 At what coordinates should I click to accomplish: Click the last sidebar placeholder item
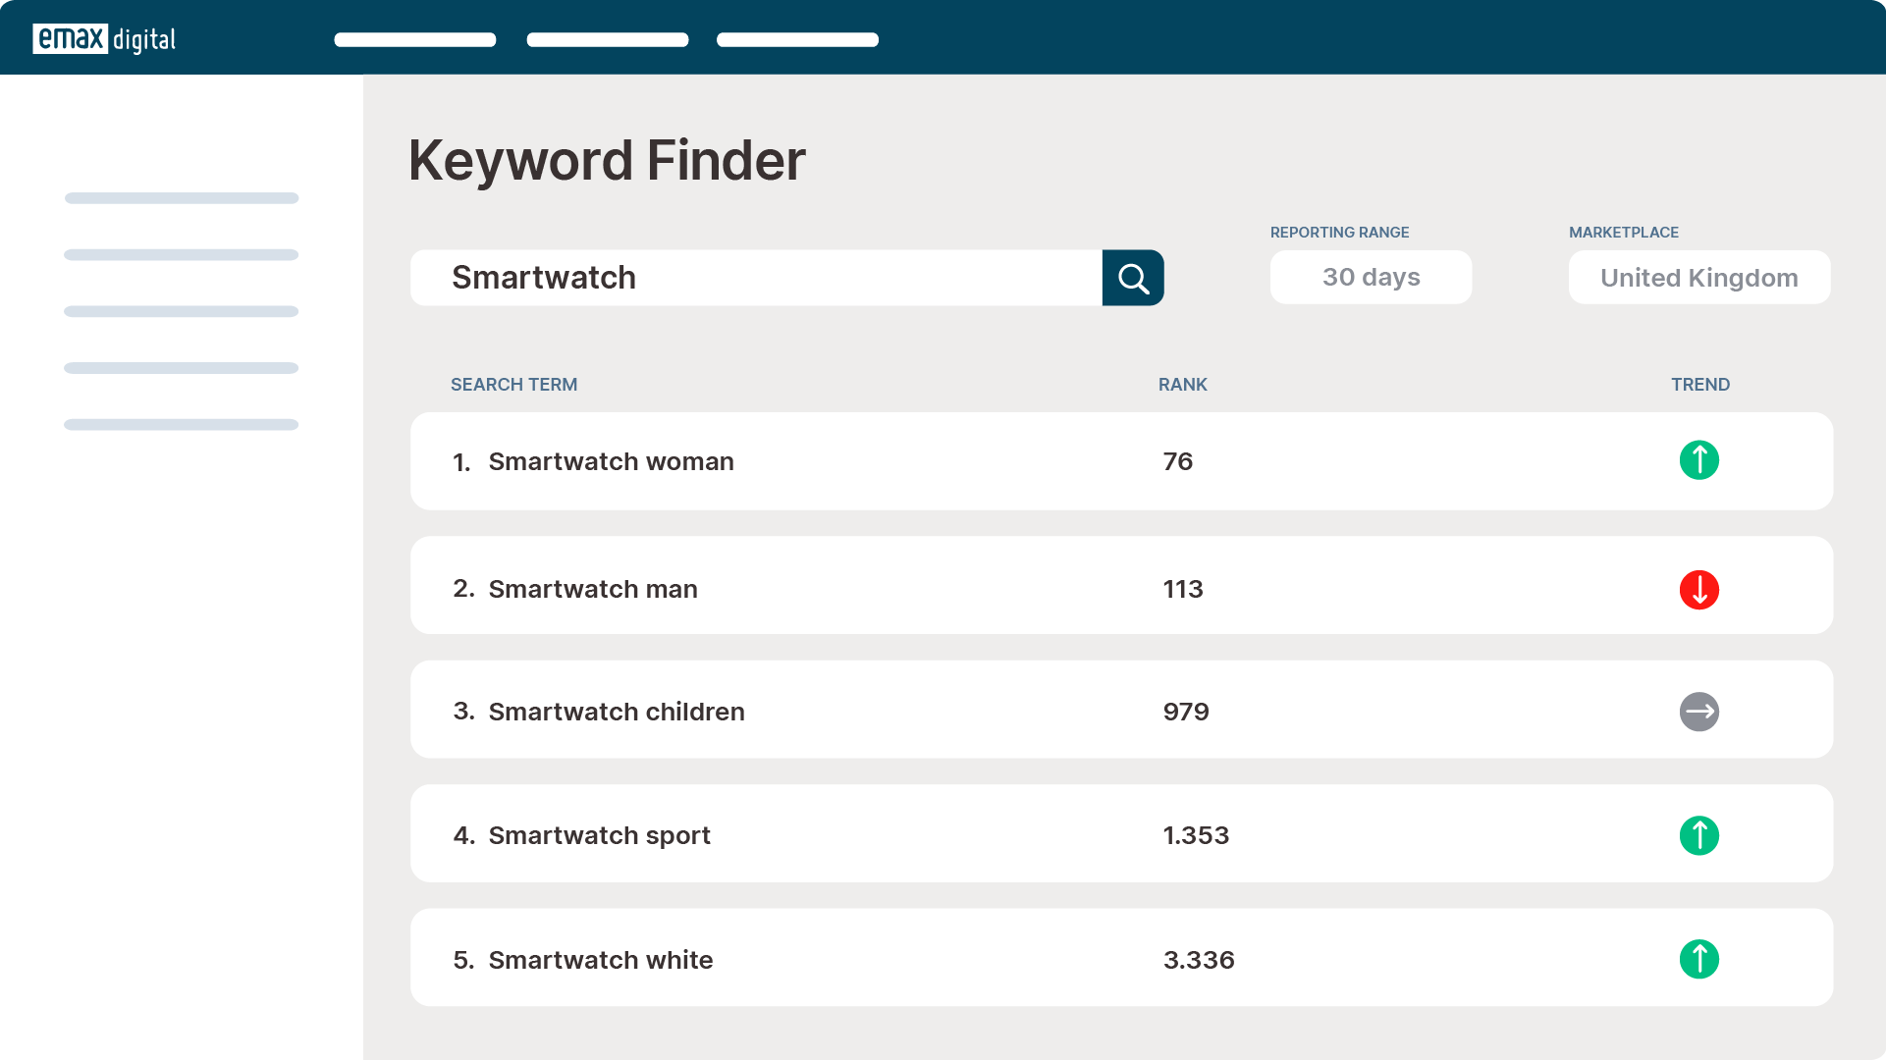tap(182, 425)
